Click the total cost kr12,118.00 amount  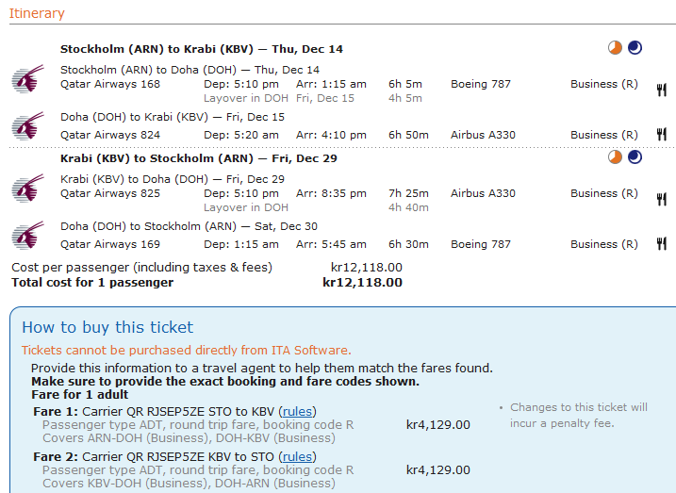(x=363, y=283)
